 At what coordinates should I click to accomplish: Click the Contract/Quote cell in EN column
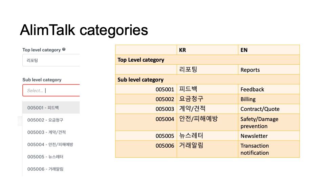tap(269, 109)
